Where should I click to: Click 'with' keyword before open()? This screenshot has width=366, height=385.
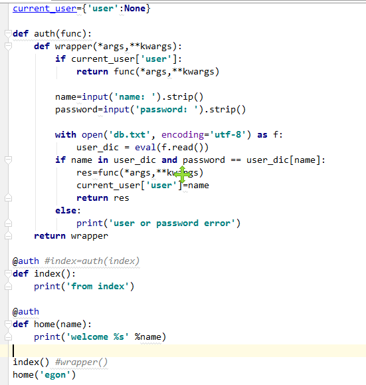coord(66,135)
